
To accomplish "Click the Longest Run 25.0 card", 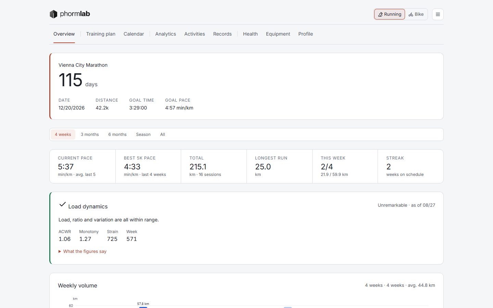I will tap(279, 166).
